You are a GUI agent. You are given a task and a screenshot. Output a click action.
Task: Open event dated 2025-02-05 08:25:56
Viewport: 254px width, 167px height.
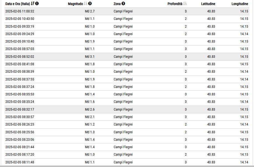(x=127, y=132)
